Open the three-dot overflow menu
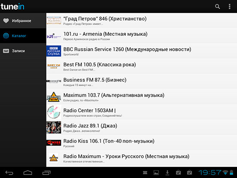The image size is (237, 178). coord(229,6)
